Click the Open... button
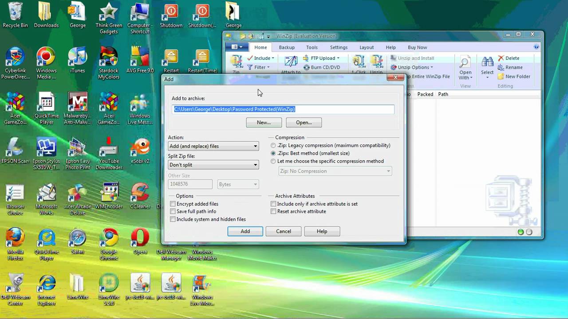The width and height of the screenshot is (568, 319). tap(304, 123)
